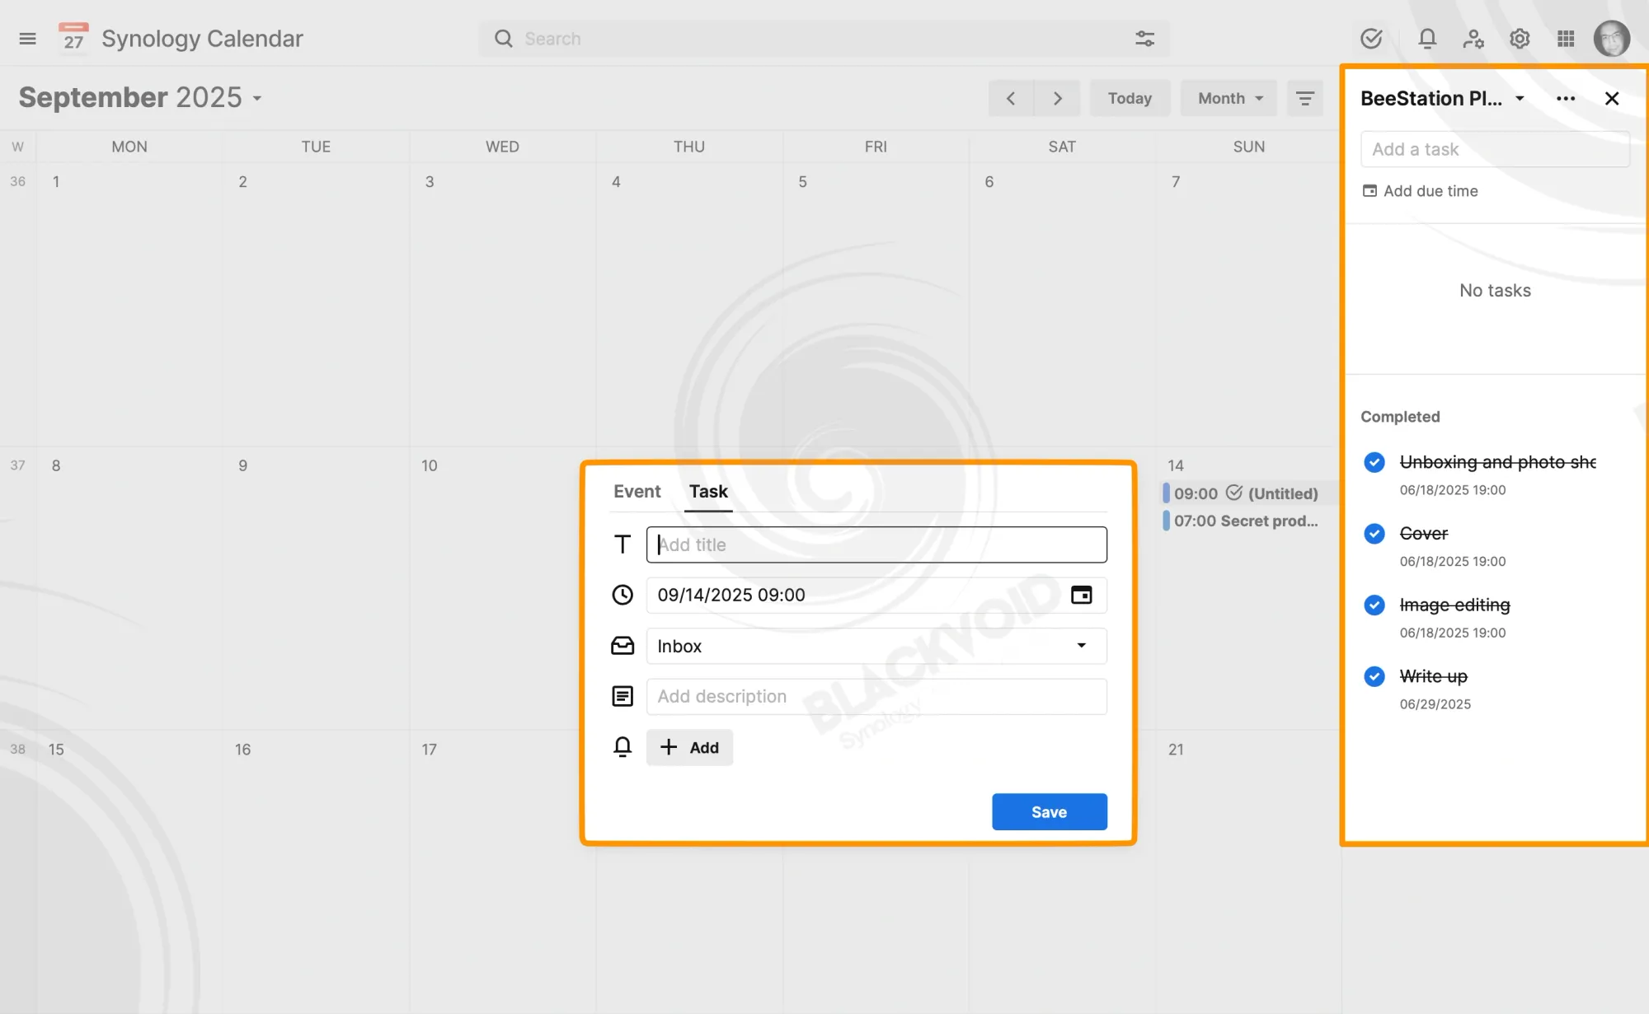
Task: Click the inbox tray icon
Action: [x=622, y=646]
